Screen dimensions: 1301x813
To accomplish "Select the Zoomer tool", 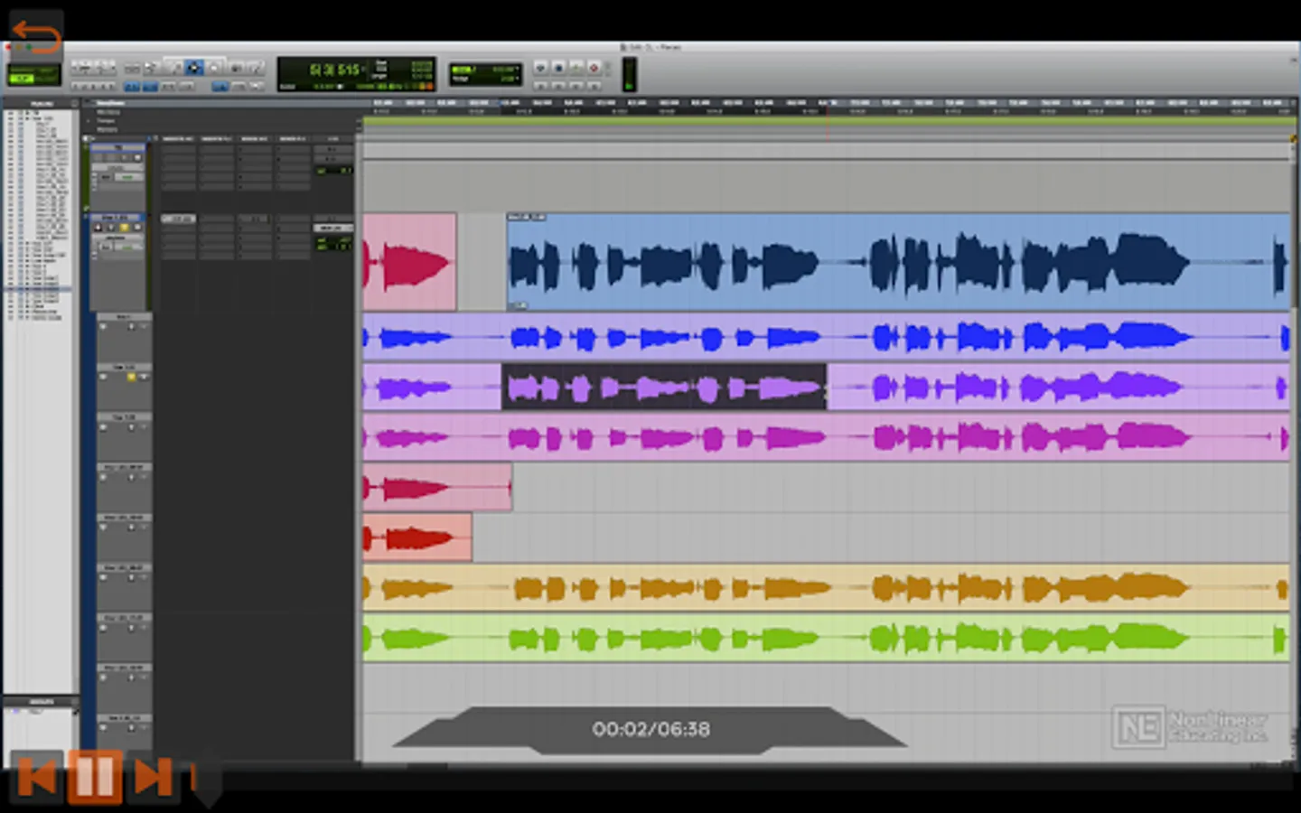I will [151, 68].
